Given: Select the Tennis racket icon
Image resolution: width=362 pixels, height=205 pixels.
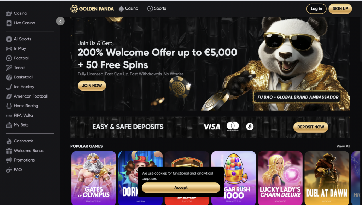Looking at the screenshot, I should coord(9,68).
